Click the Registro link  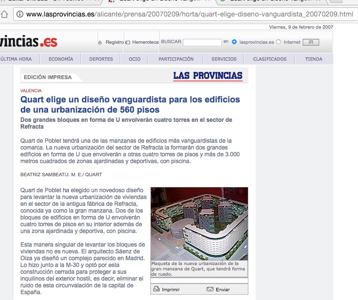(114, 42)
